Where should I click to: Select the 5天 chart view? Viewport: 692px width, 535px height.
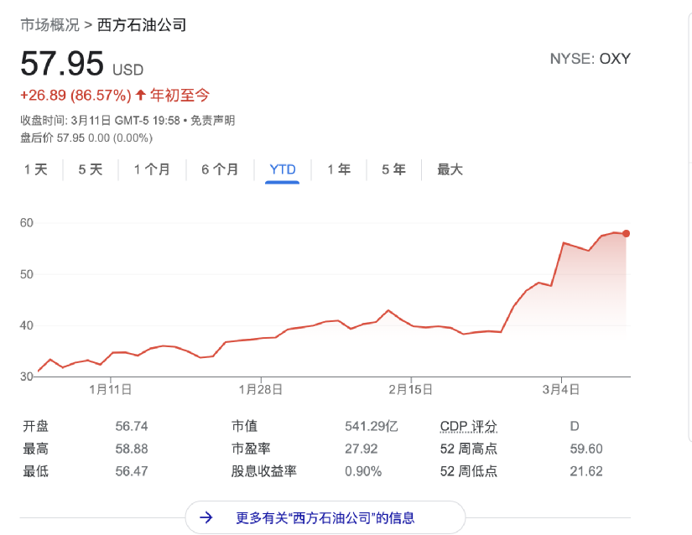pyautogui.click(x=89, y=169)
